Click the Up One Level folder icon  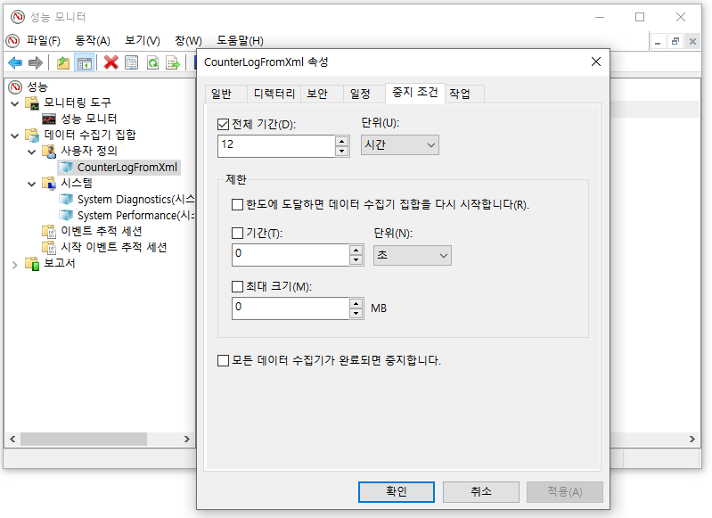click(x=63, y=62)
